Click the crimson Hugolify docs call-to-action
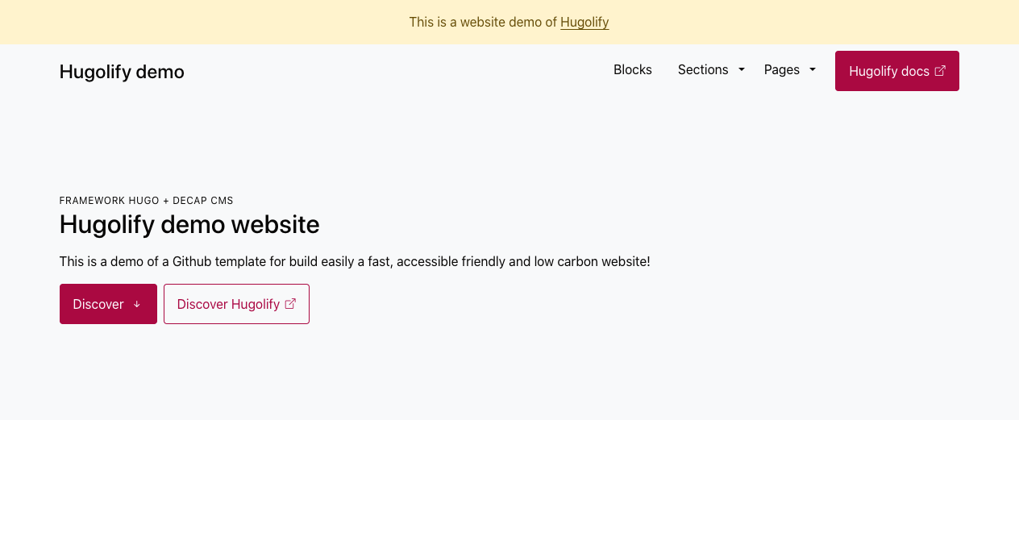 [x=897, y=70]
